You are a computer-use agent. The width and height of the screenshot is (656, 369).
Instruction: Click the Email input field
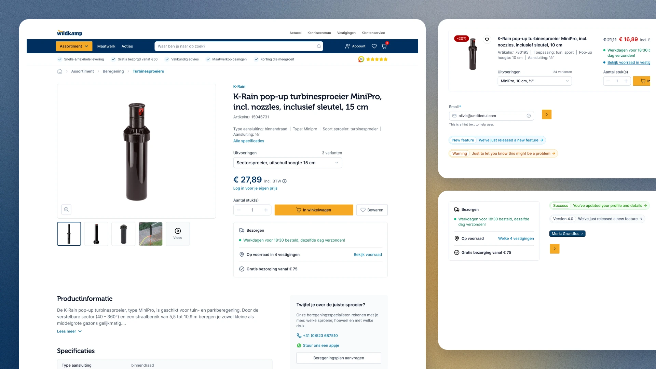tap(491, 116)
